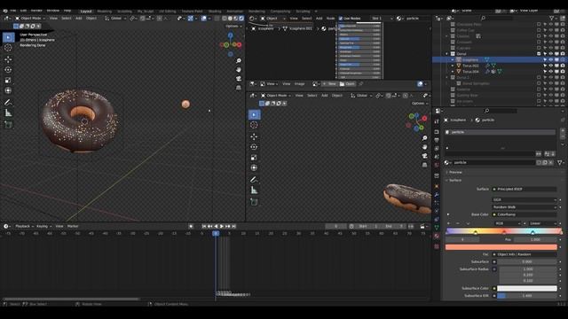Click the Subsurface value field
Image resolution: width=568 pixels, height=319 pixels.
pyautogui.click(x=526, y=261)
